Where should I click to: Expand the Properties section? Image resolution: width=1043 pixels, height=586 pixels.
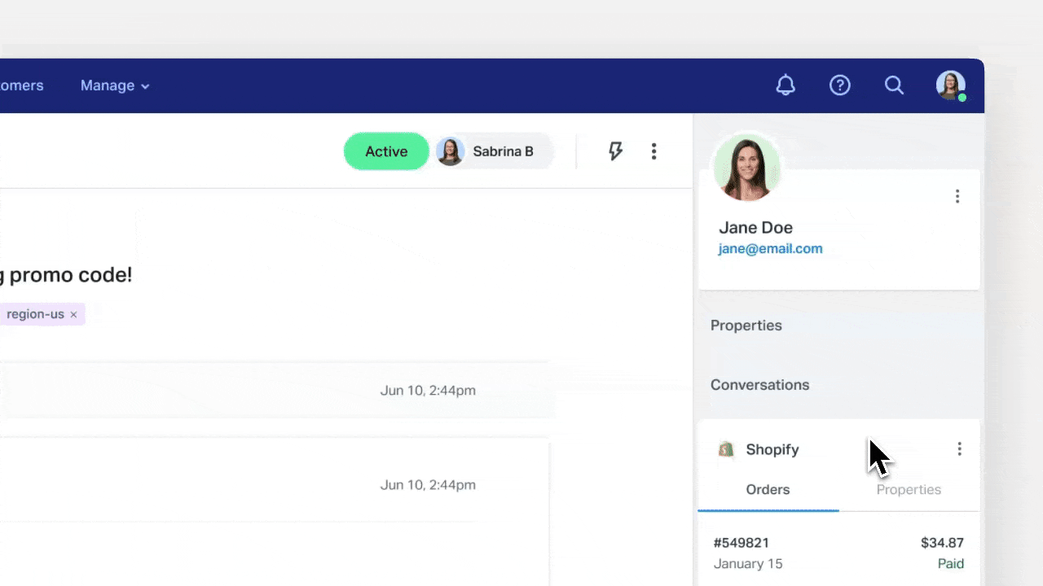tap(746, 326)
